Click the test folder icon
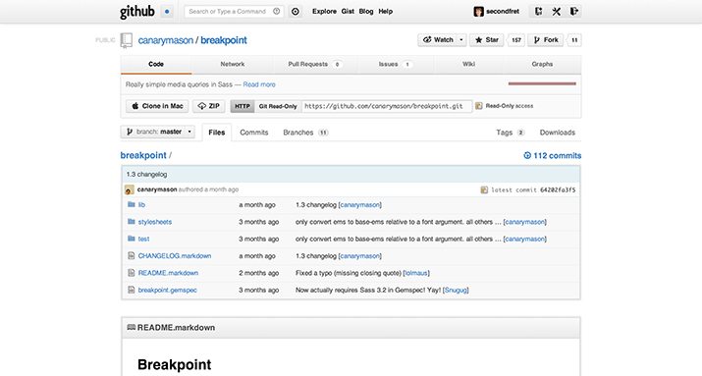 (x=132, y=239)
